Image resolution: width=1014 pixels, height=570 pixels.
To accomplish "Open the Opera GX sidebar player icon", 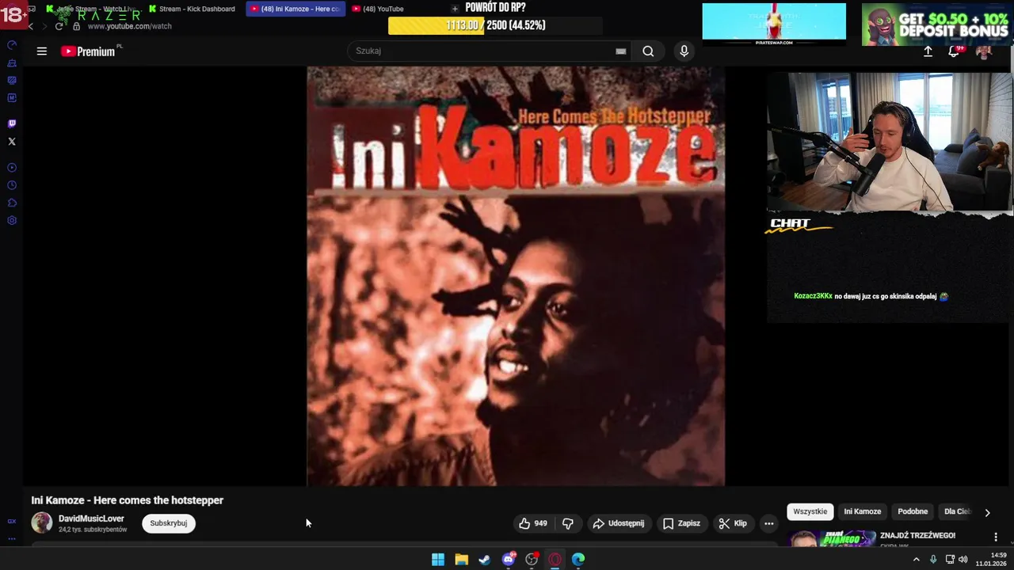I will click(x=12, y=168).
